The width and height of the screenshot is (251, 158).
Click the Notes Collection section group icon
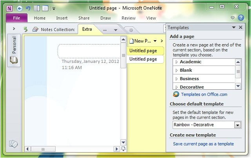click(35, 29)
